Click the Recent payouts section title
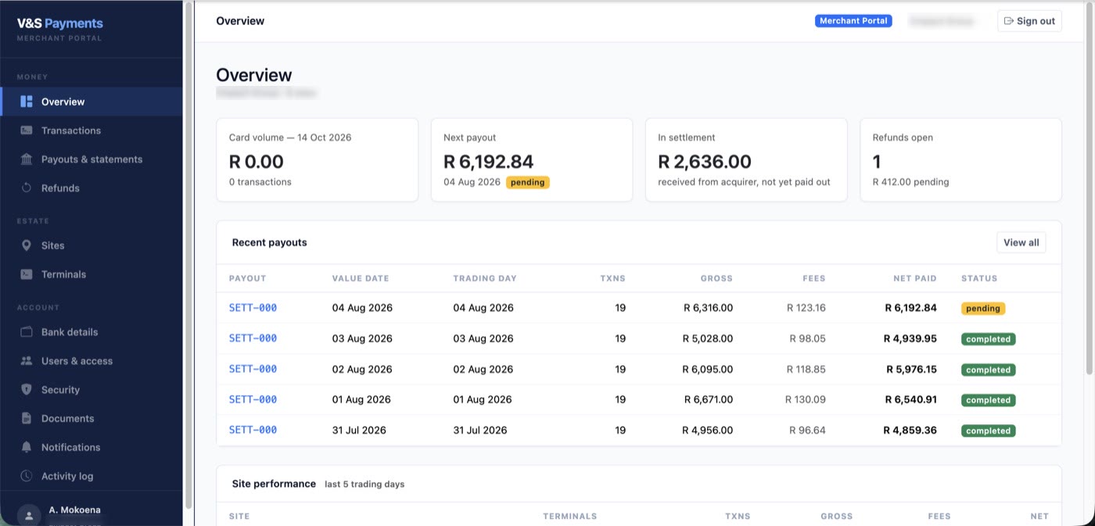Viewport: 1095px width, 526px height. click(x=270, y=242)
